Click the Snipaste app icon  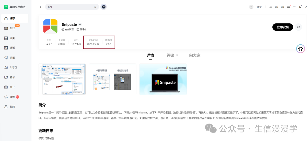[50, 26]
